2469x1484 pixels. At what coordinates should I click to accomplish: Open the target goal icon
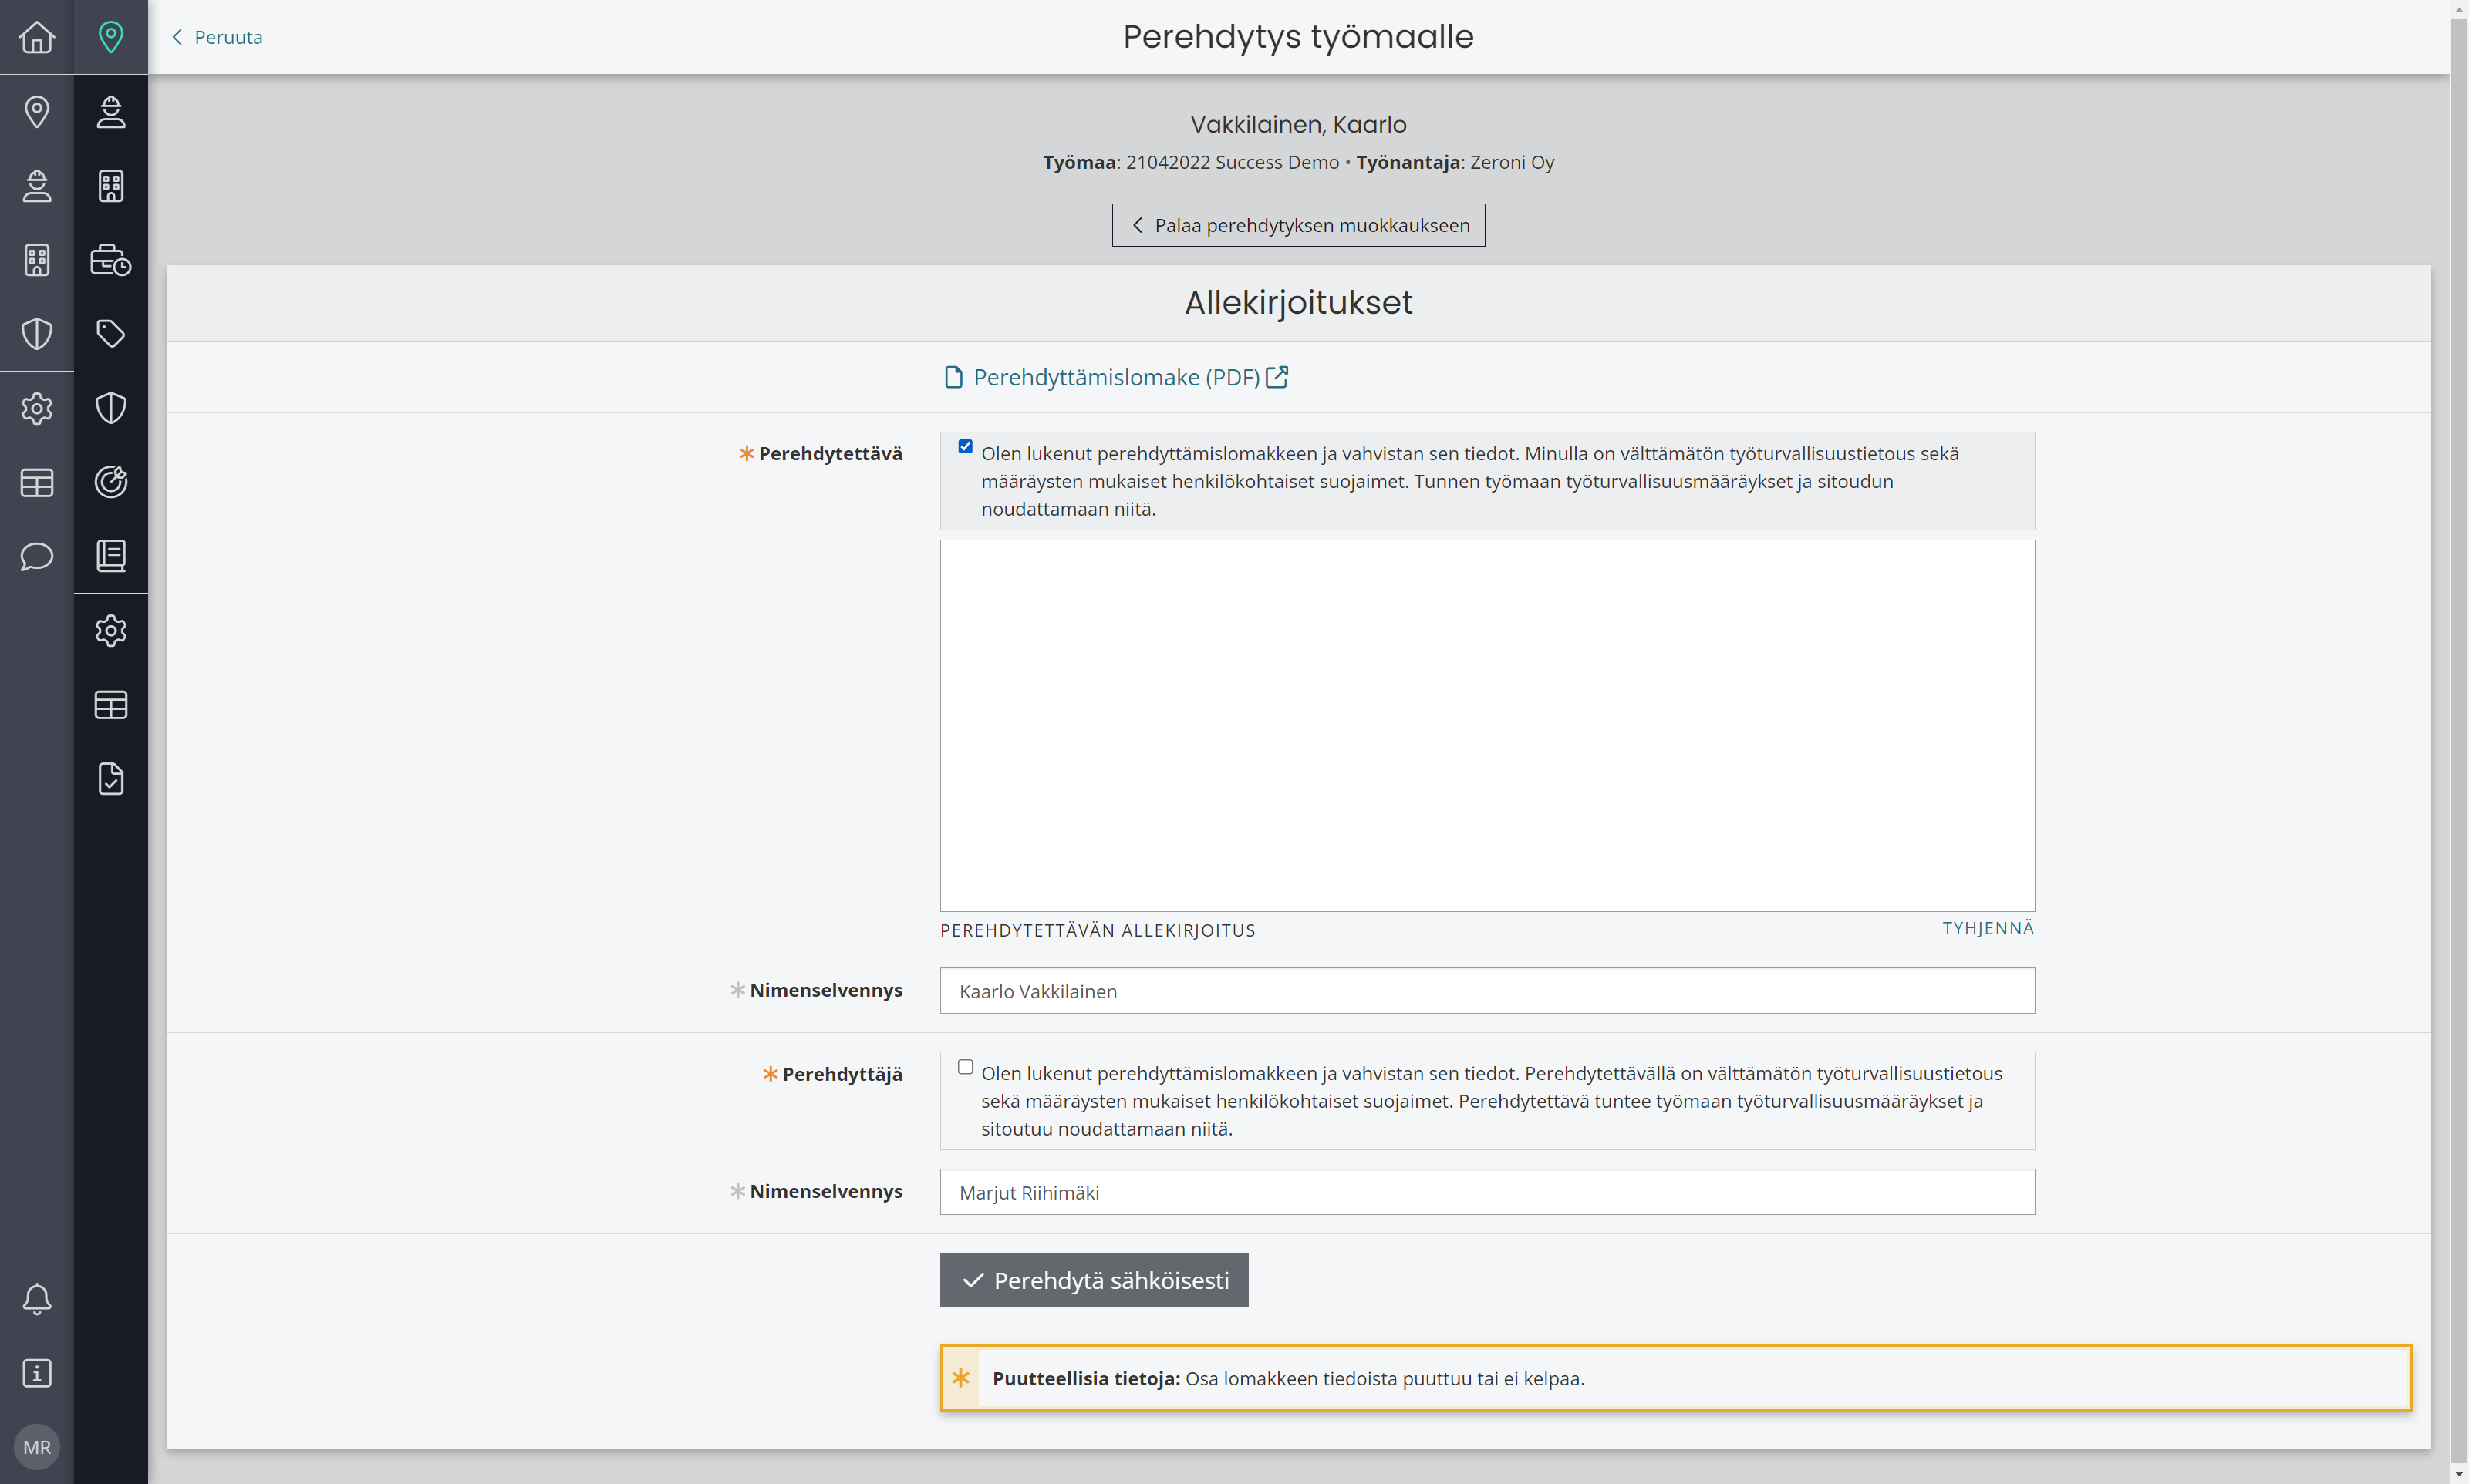(111, 482)
